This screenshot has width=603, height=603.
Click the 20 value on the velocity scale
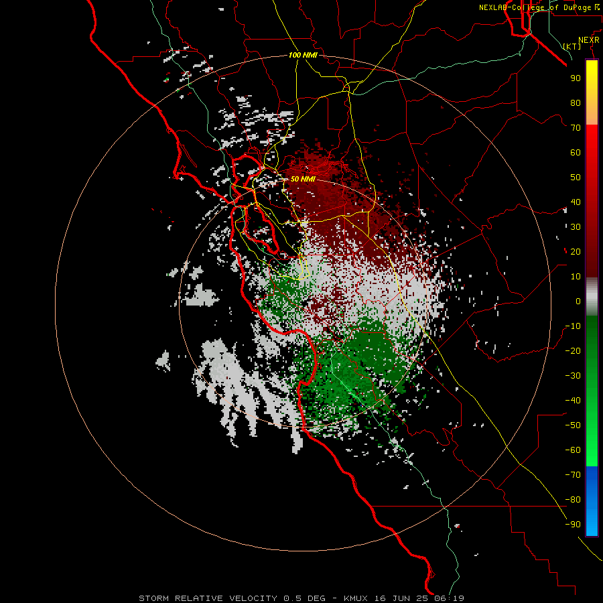(x=576, y=252)
